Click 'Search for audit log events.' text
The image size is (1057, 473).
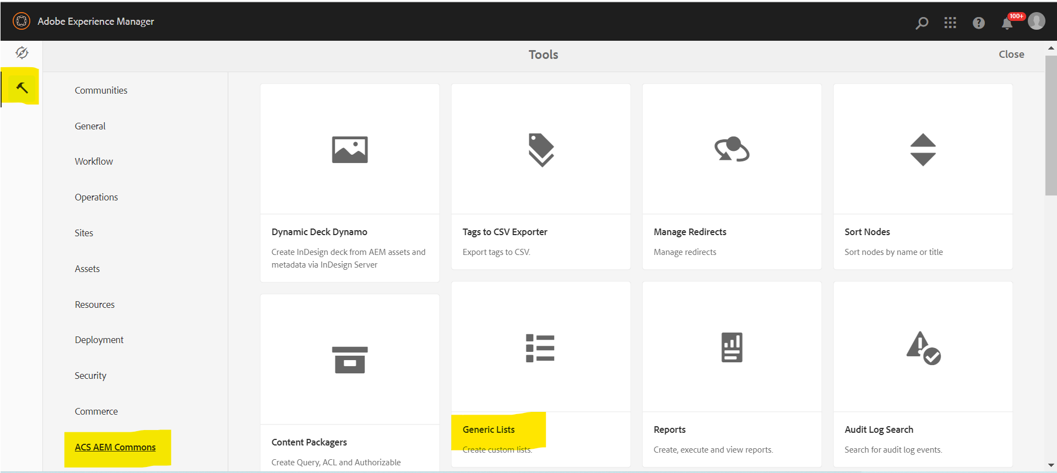893,450
